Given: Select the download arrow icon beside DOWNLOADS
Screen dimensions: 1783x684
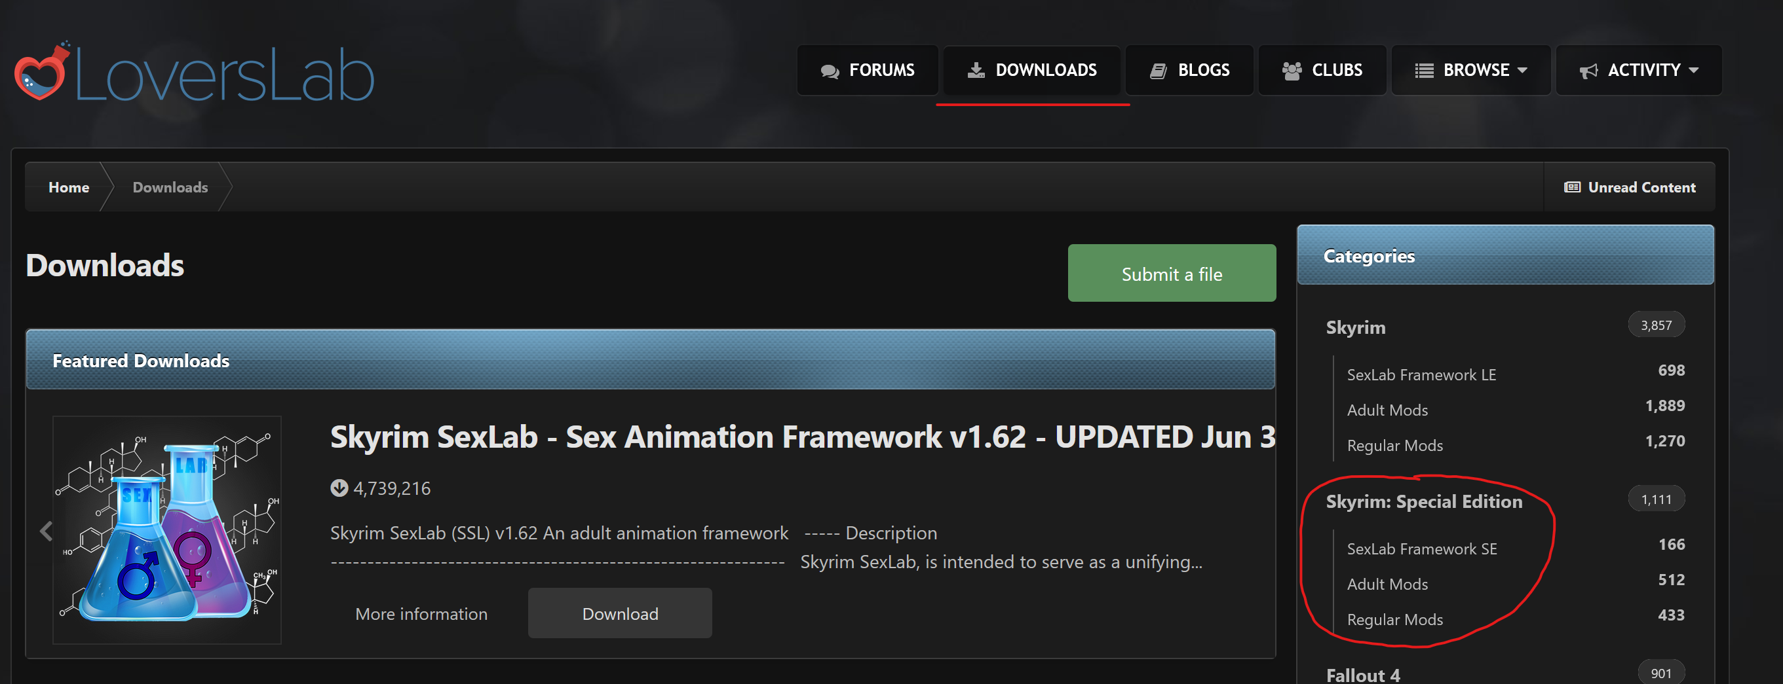Looking at the screenshot, I should 977,70.
